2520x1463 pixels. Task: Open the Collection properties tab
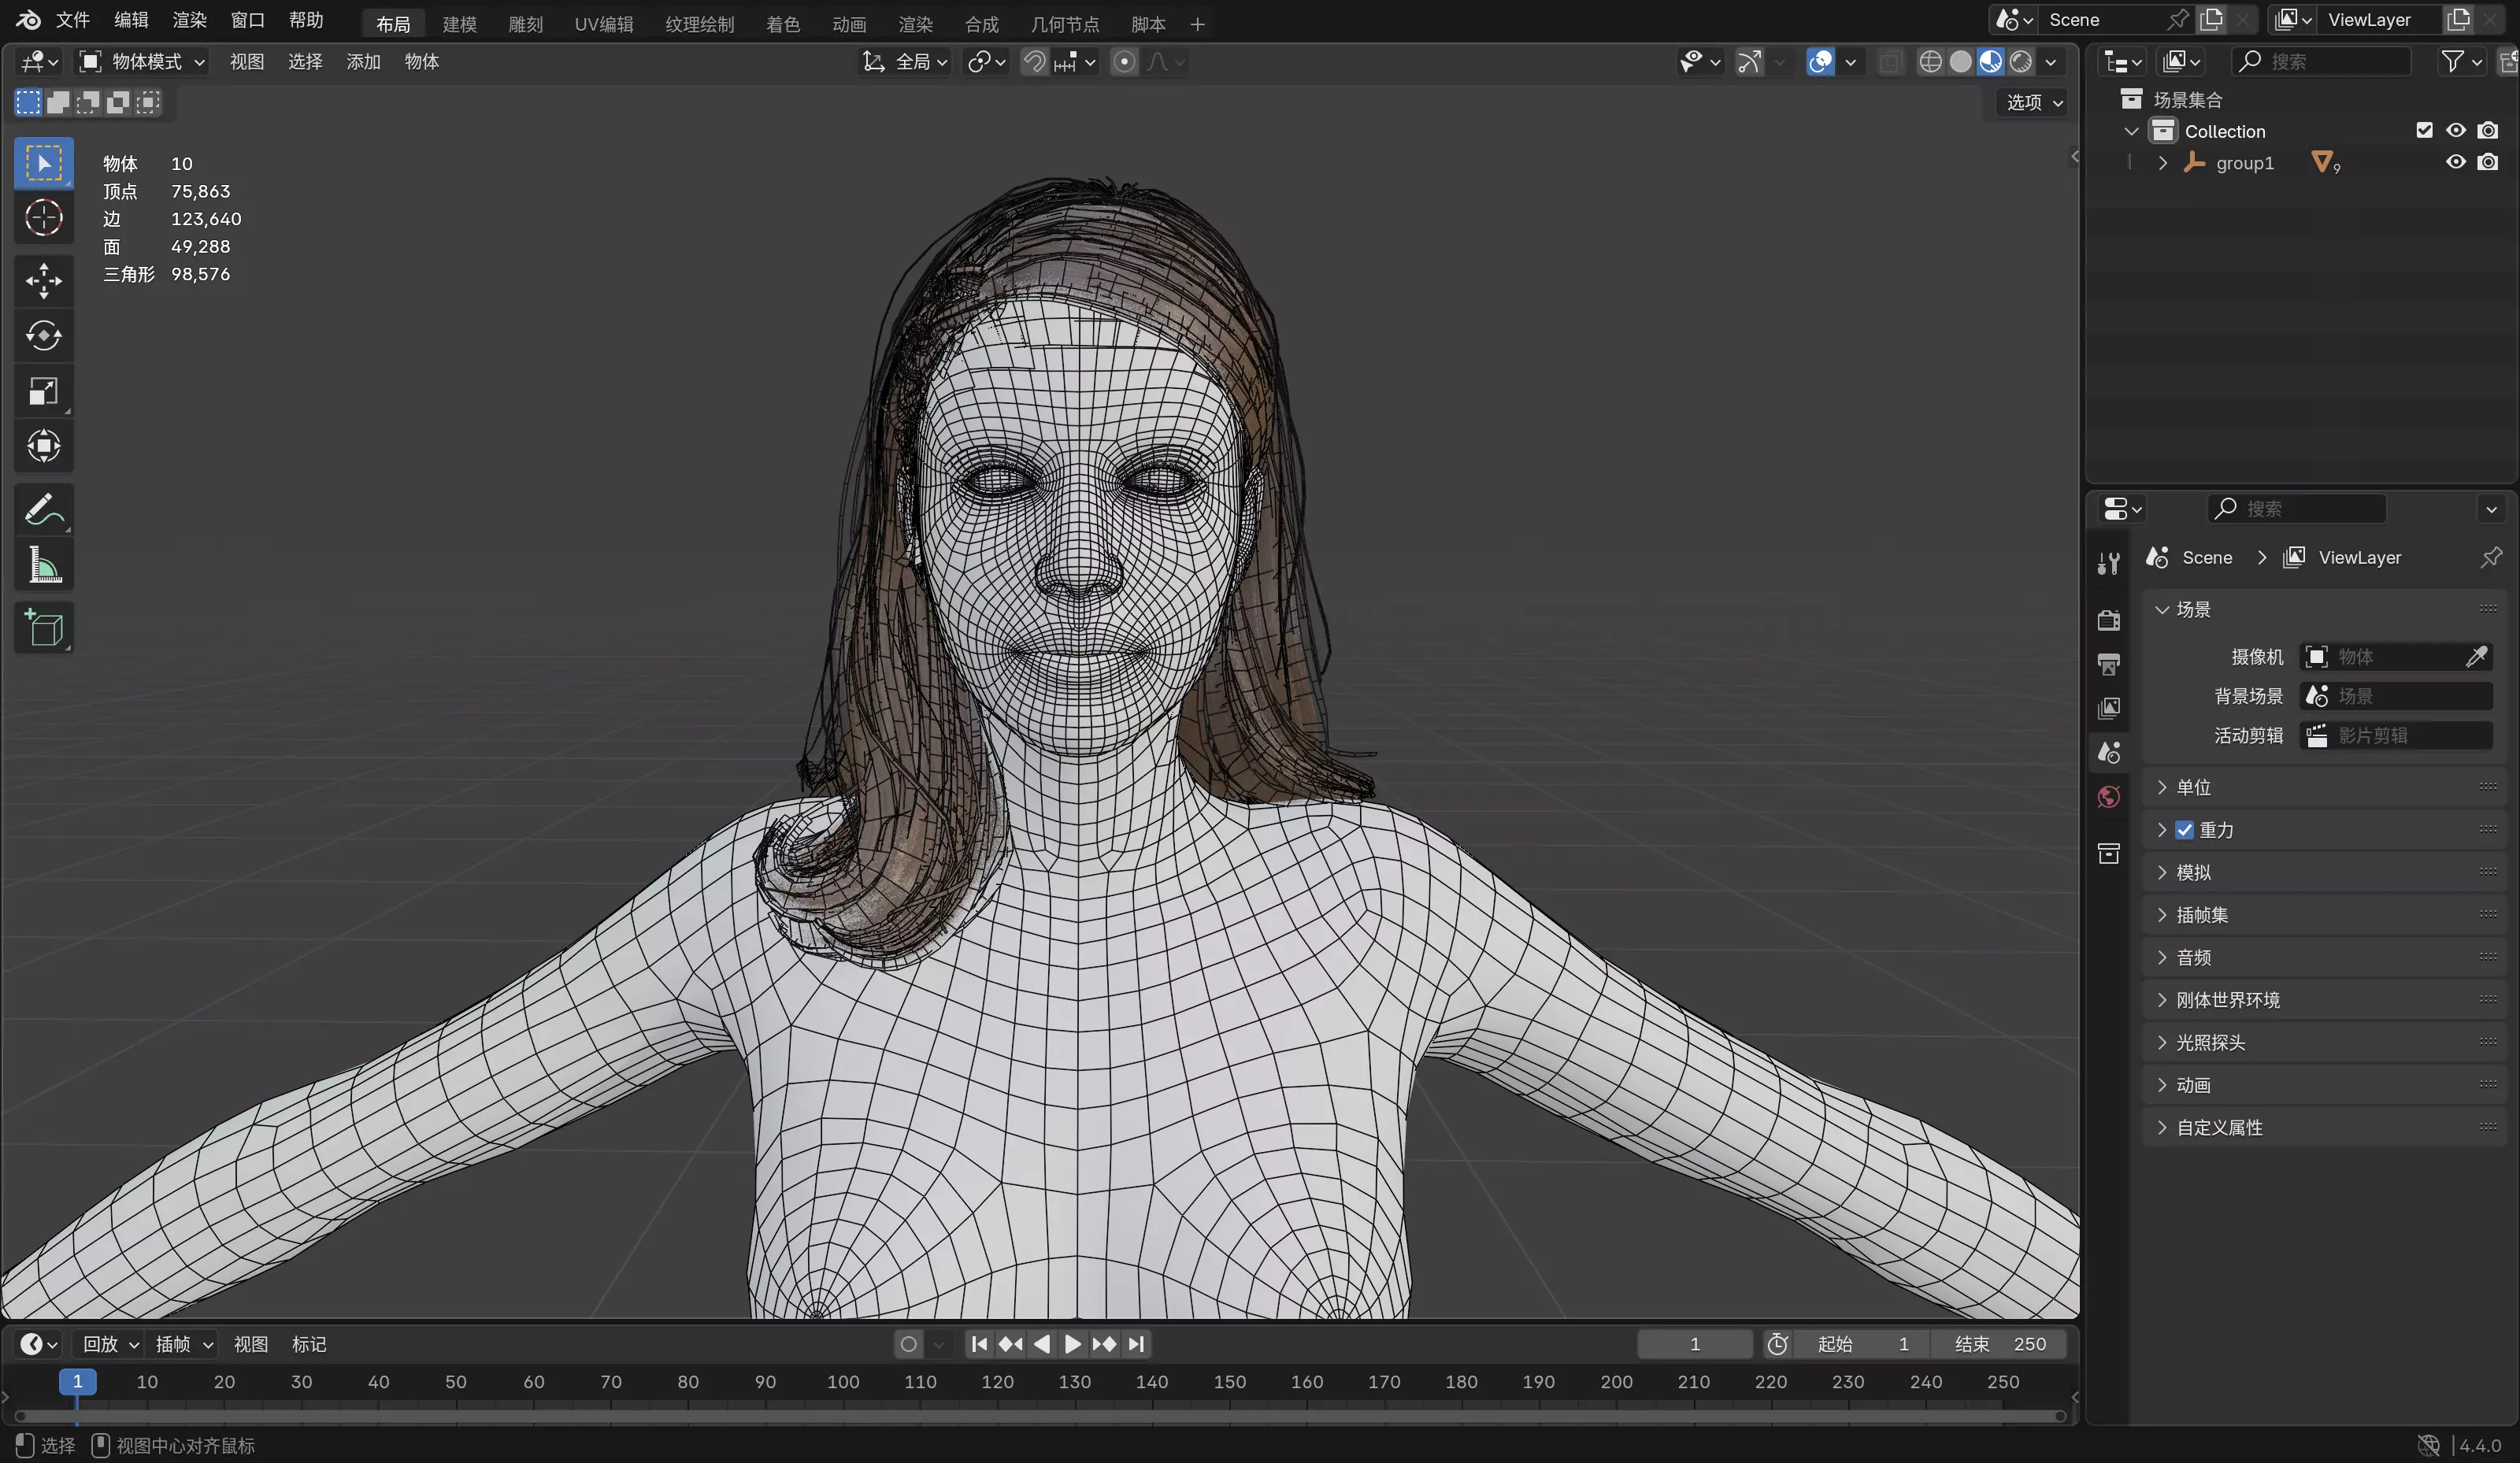2109,853
